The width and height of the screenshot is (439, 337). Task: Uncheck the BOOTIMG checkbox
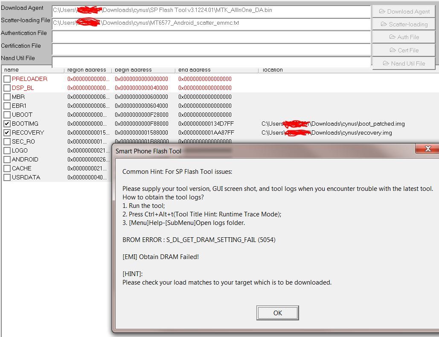[7, 124]
